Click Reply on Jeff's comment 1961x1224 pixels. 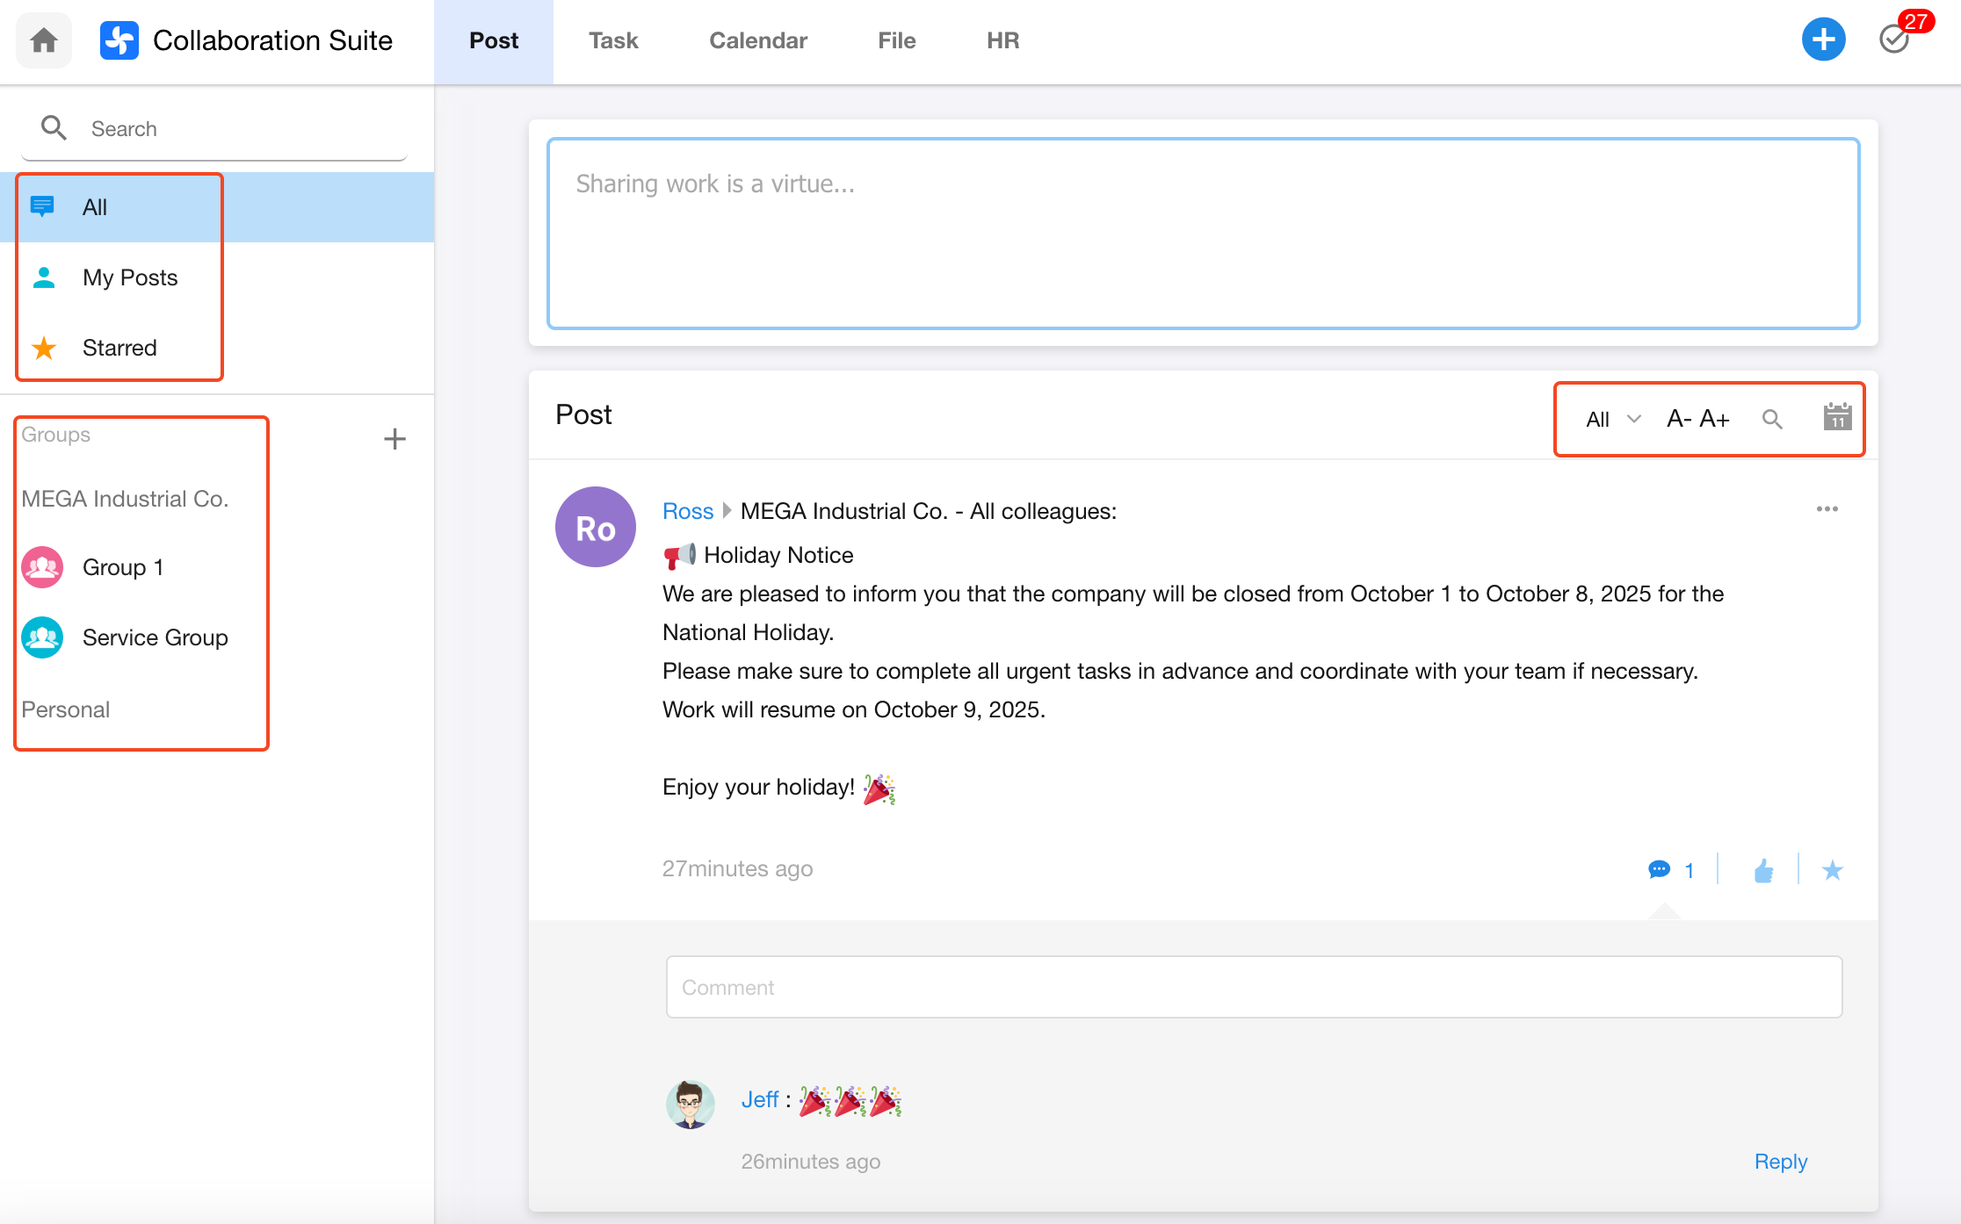[x=1780, y=1161]
